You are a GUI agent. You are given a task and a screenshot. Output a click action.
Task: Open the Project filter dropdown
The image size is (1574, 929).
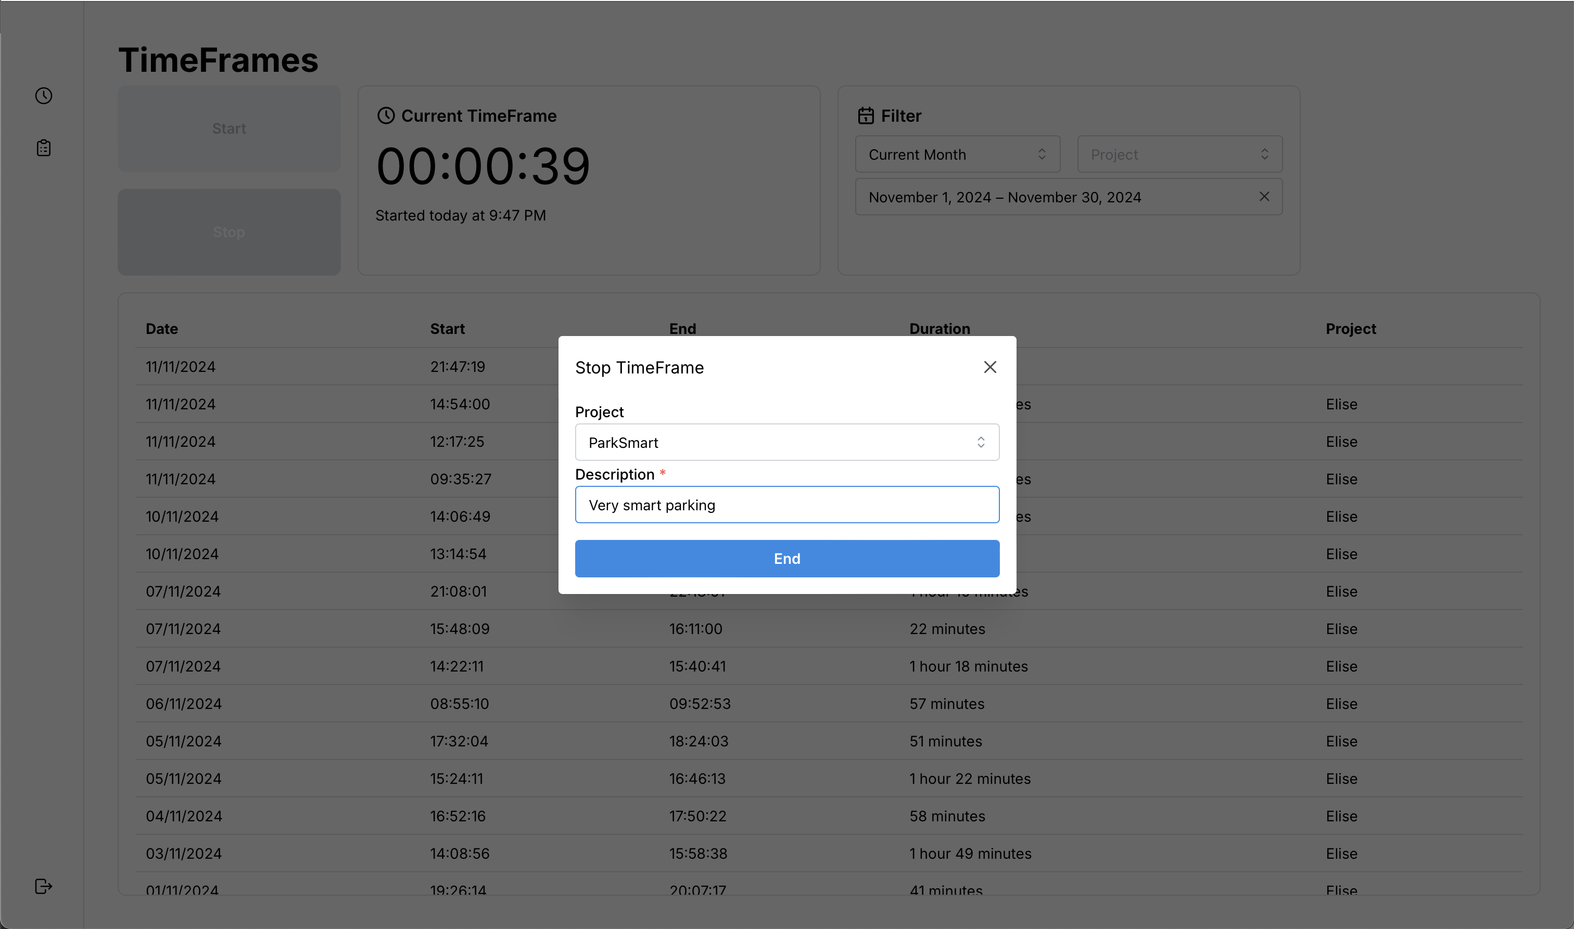[1179, 154]
